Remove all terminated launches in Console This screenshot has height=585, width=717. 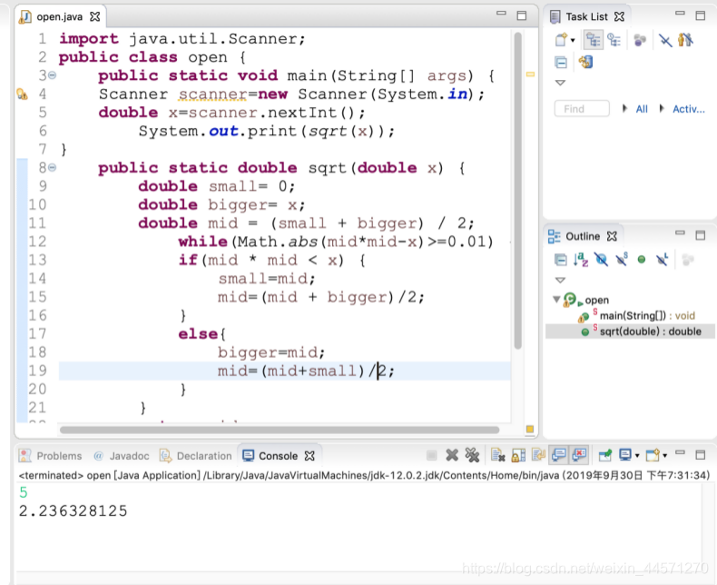click(x=472, y=455)
